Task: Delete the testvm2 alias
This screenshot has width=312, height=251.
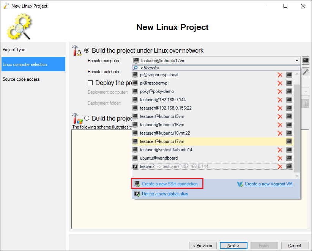Action: (280, 167)
